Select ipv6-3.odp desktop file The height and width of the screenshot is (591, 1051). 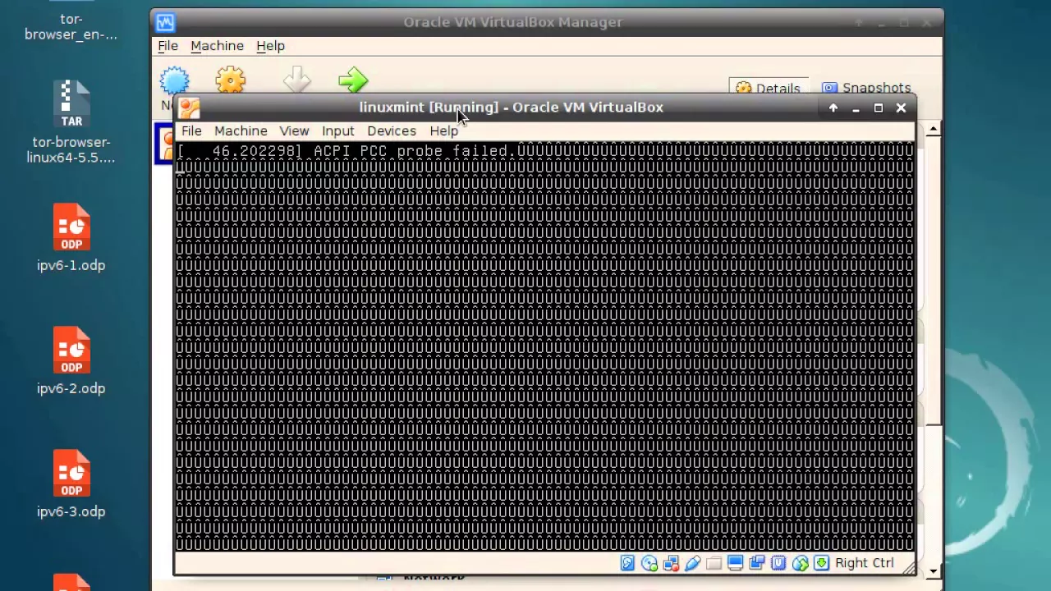[x=71, y=483]
